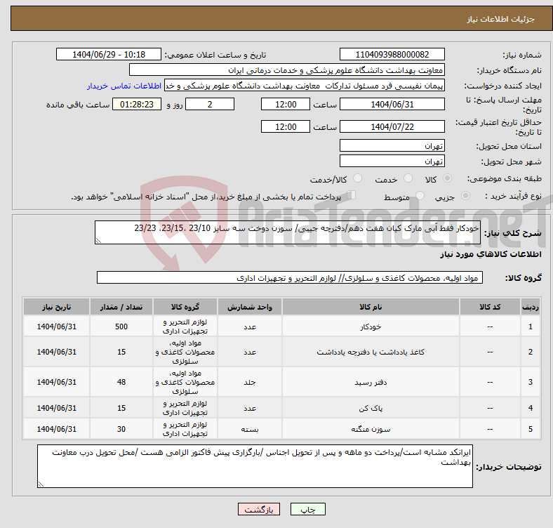
Task: Open the اطلاعات تماس خریدار link
Action: pyautogui.click(x=124, y=86)
